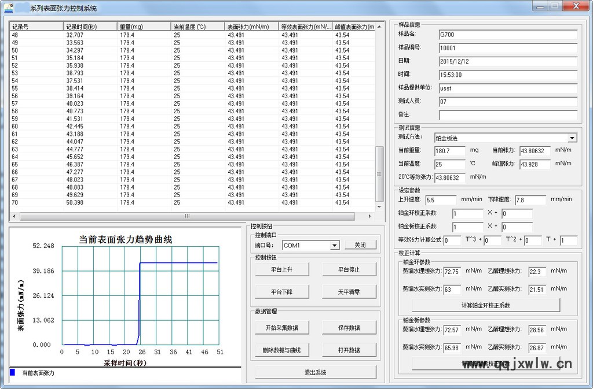Click 铂金环 乙醇理想张力 field showing 22.3
The width and height of the screenshot is (593, 389).
pyautogui.click(x=537, y=272)
